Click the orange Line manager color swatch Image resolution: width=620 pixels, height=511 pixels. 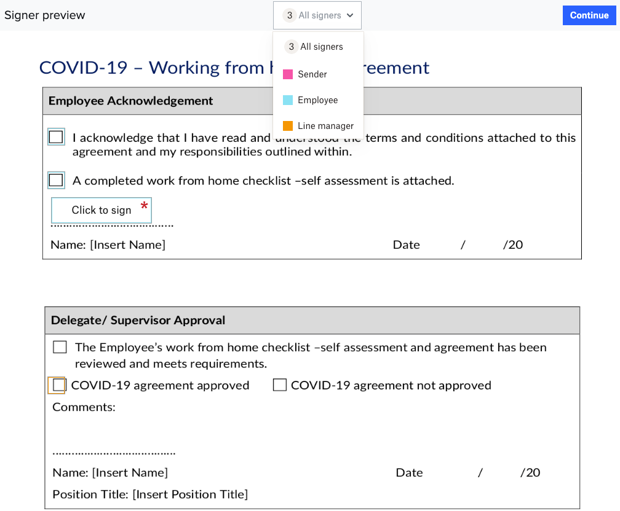click(287, 125)
